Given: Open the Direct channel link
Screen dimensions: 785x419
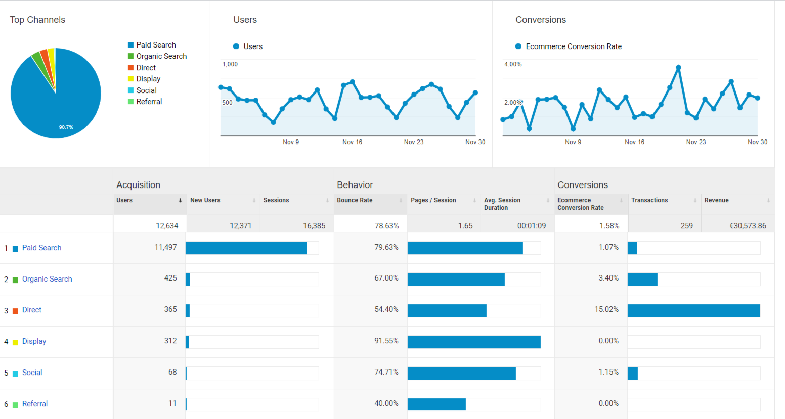Looking at the screenshot, I should point(32,310).
